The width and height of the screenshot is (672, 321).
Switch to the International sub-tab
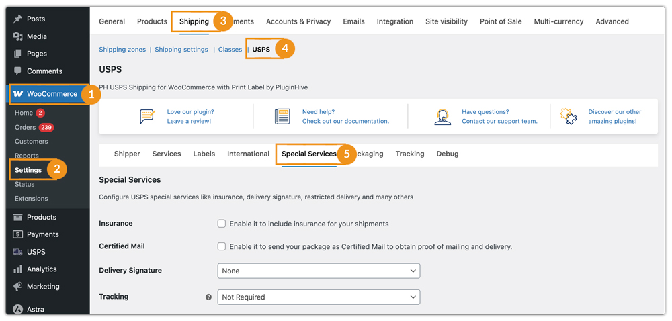click(x=248, y=154)
